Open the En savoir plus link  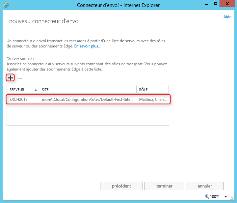87,46
